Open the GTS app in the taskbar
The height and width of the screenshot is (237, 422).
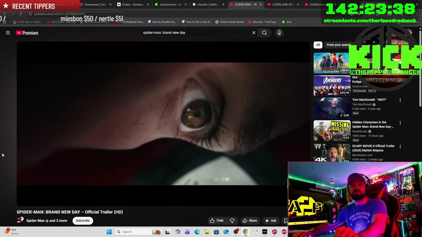tap(284, 232)
